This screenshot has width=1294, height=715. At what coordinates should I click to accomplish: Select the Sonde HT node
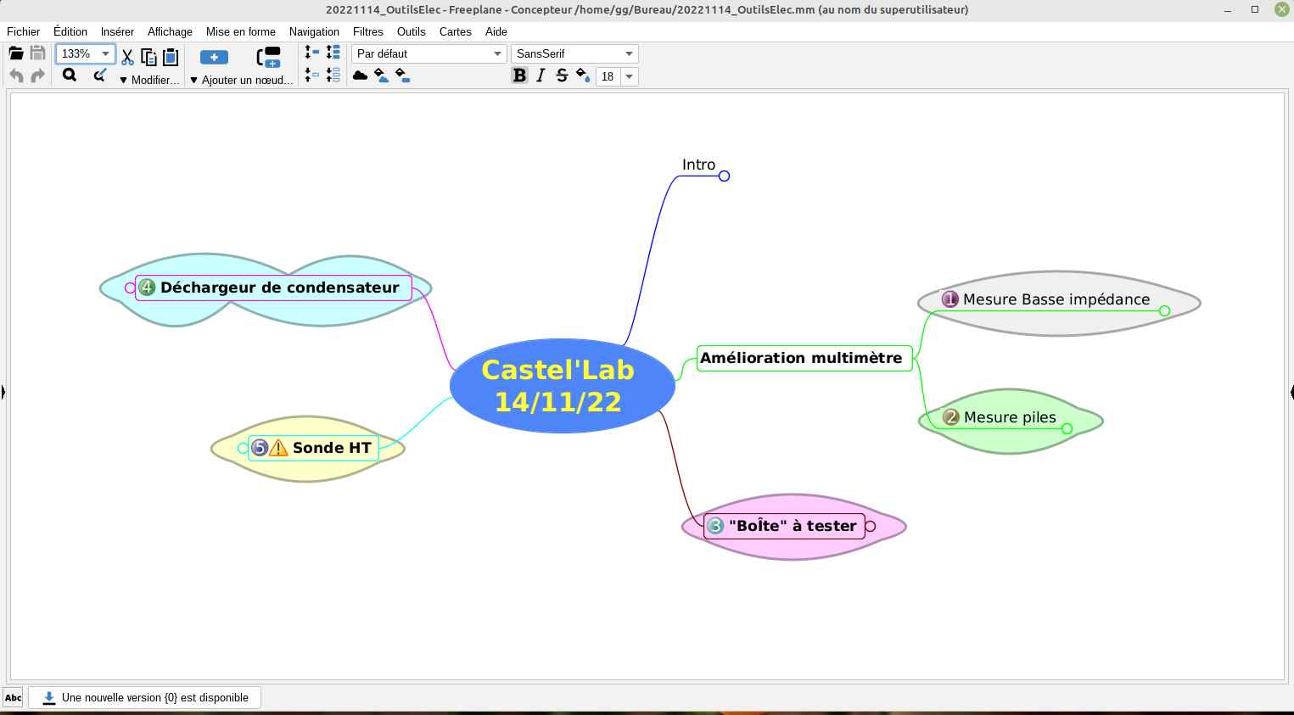click(x=331, y=448)
